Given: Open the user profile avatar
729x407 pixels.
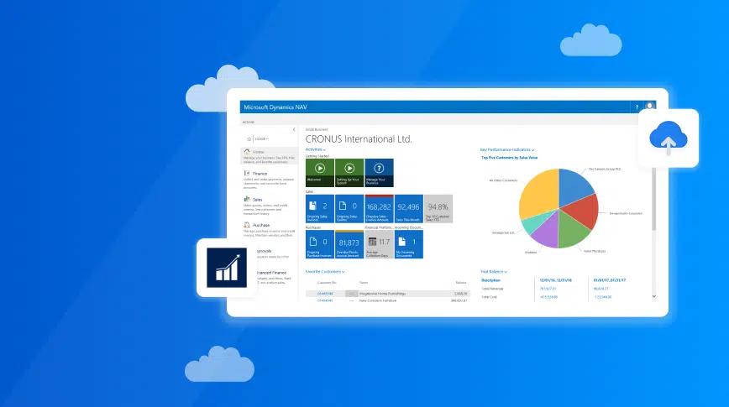Looking at the screenshot, I should [649, 107].
